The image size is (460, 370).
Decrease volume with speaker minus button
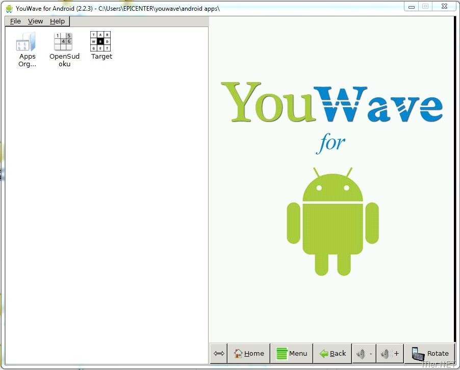(364, 354)
